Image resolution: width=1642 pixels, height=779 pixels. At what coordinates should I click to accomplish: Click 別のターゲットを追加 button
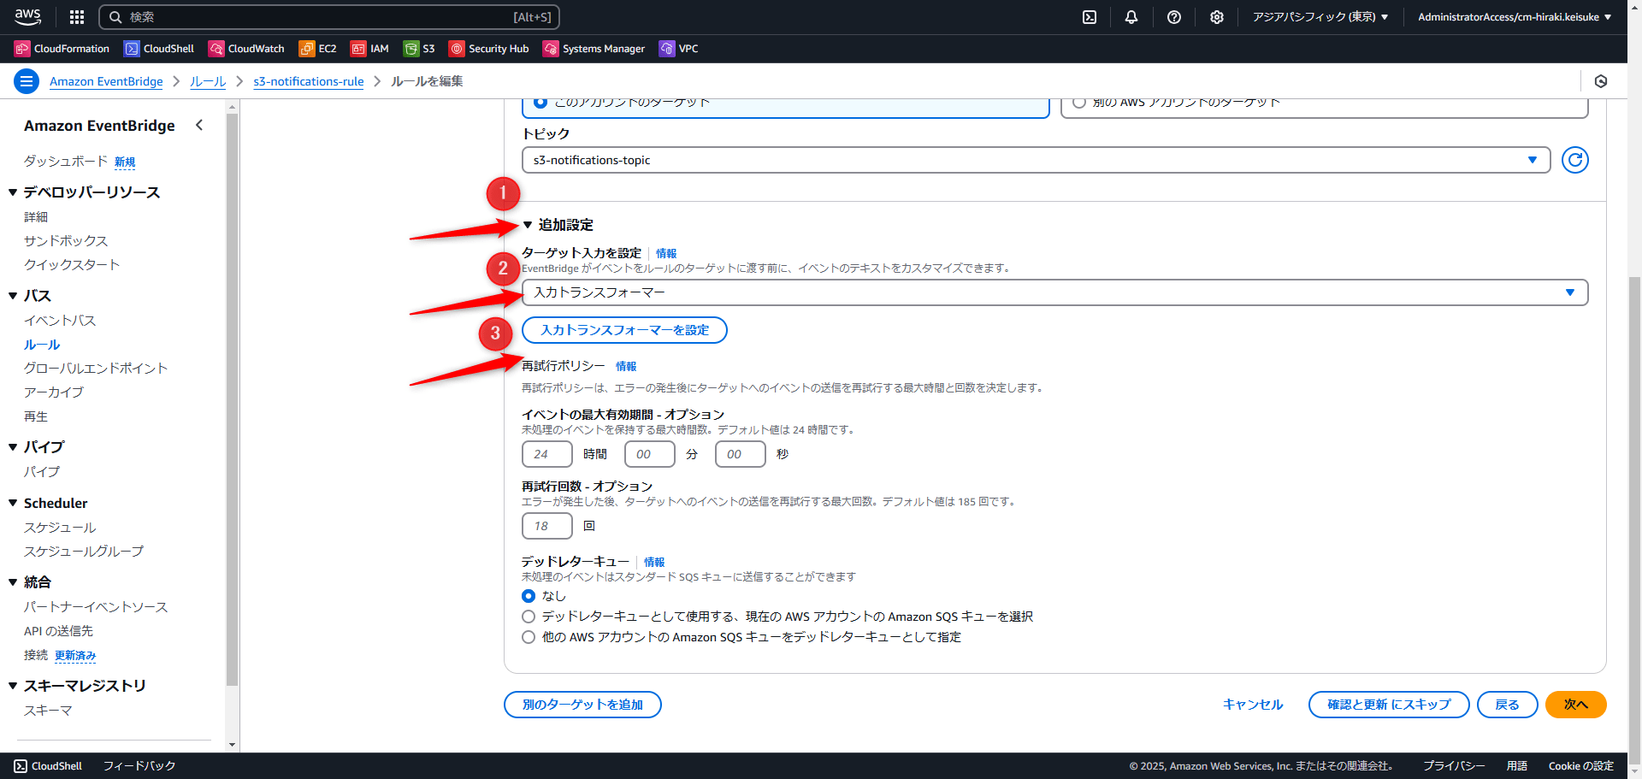click(x=582, y=705)
